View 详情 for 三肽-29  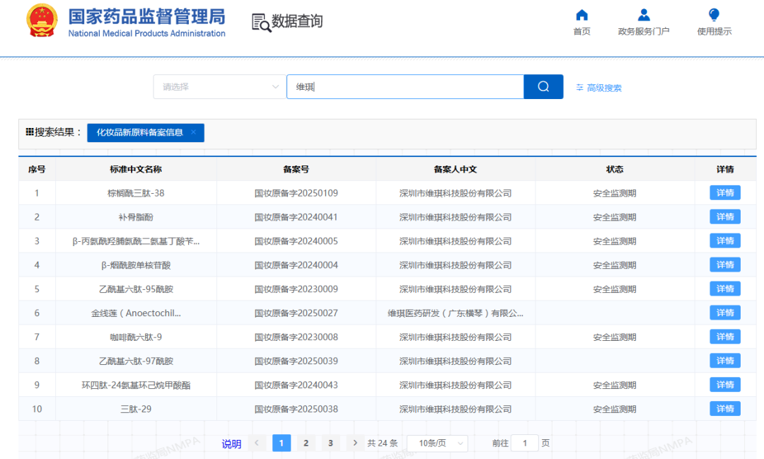[x=725, y=409]
